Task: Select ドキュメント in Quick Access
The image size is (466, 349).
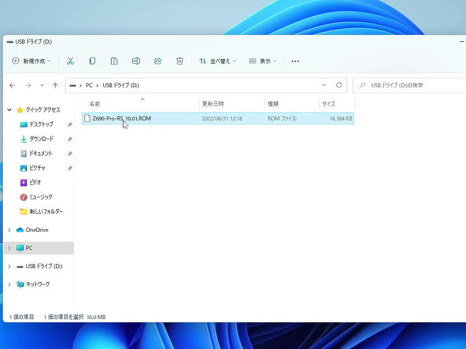Action: [41, 154]
